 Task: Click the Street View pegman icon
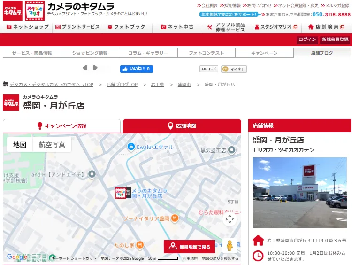(x=230, y=246)
